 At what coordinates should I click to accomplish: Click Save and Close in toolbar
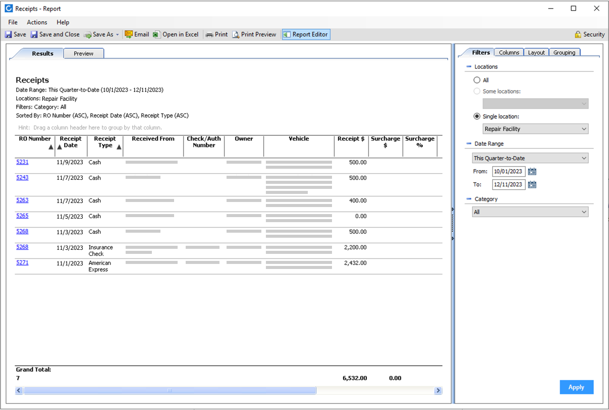(55, 34)
